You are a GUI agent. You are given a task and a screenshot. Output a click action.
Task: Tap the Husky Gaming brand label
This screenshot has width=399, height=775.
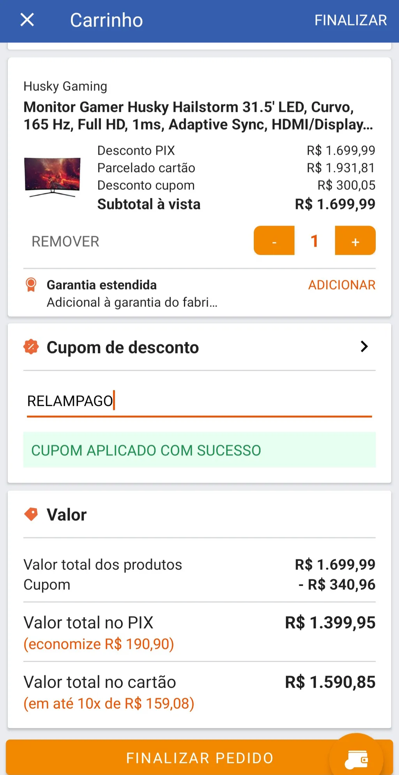click(65, 86)
